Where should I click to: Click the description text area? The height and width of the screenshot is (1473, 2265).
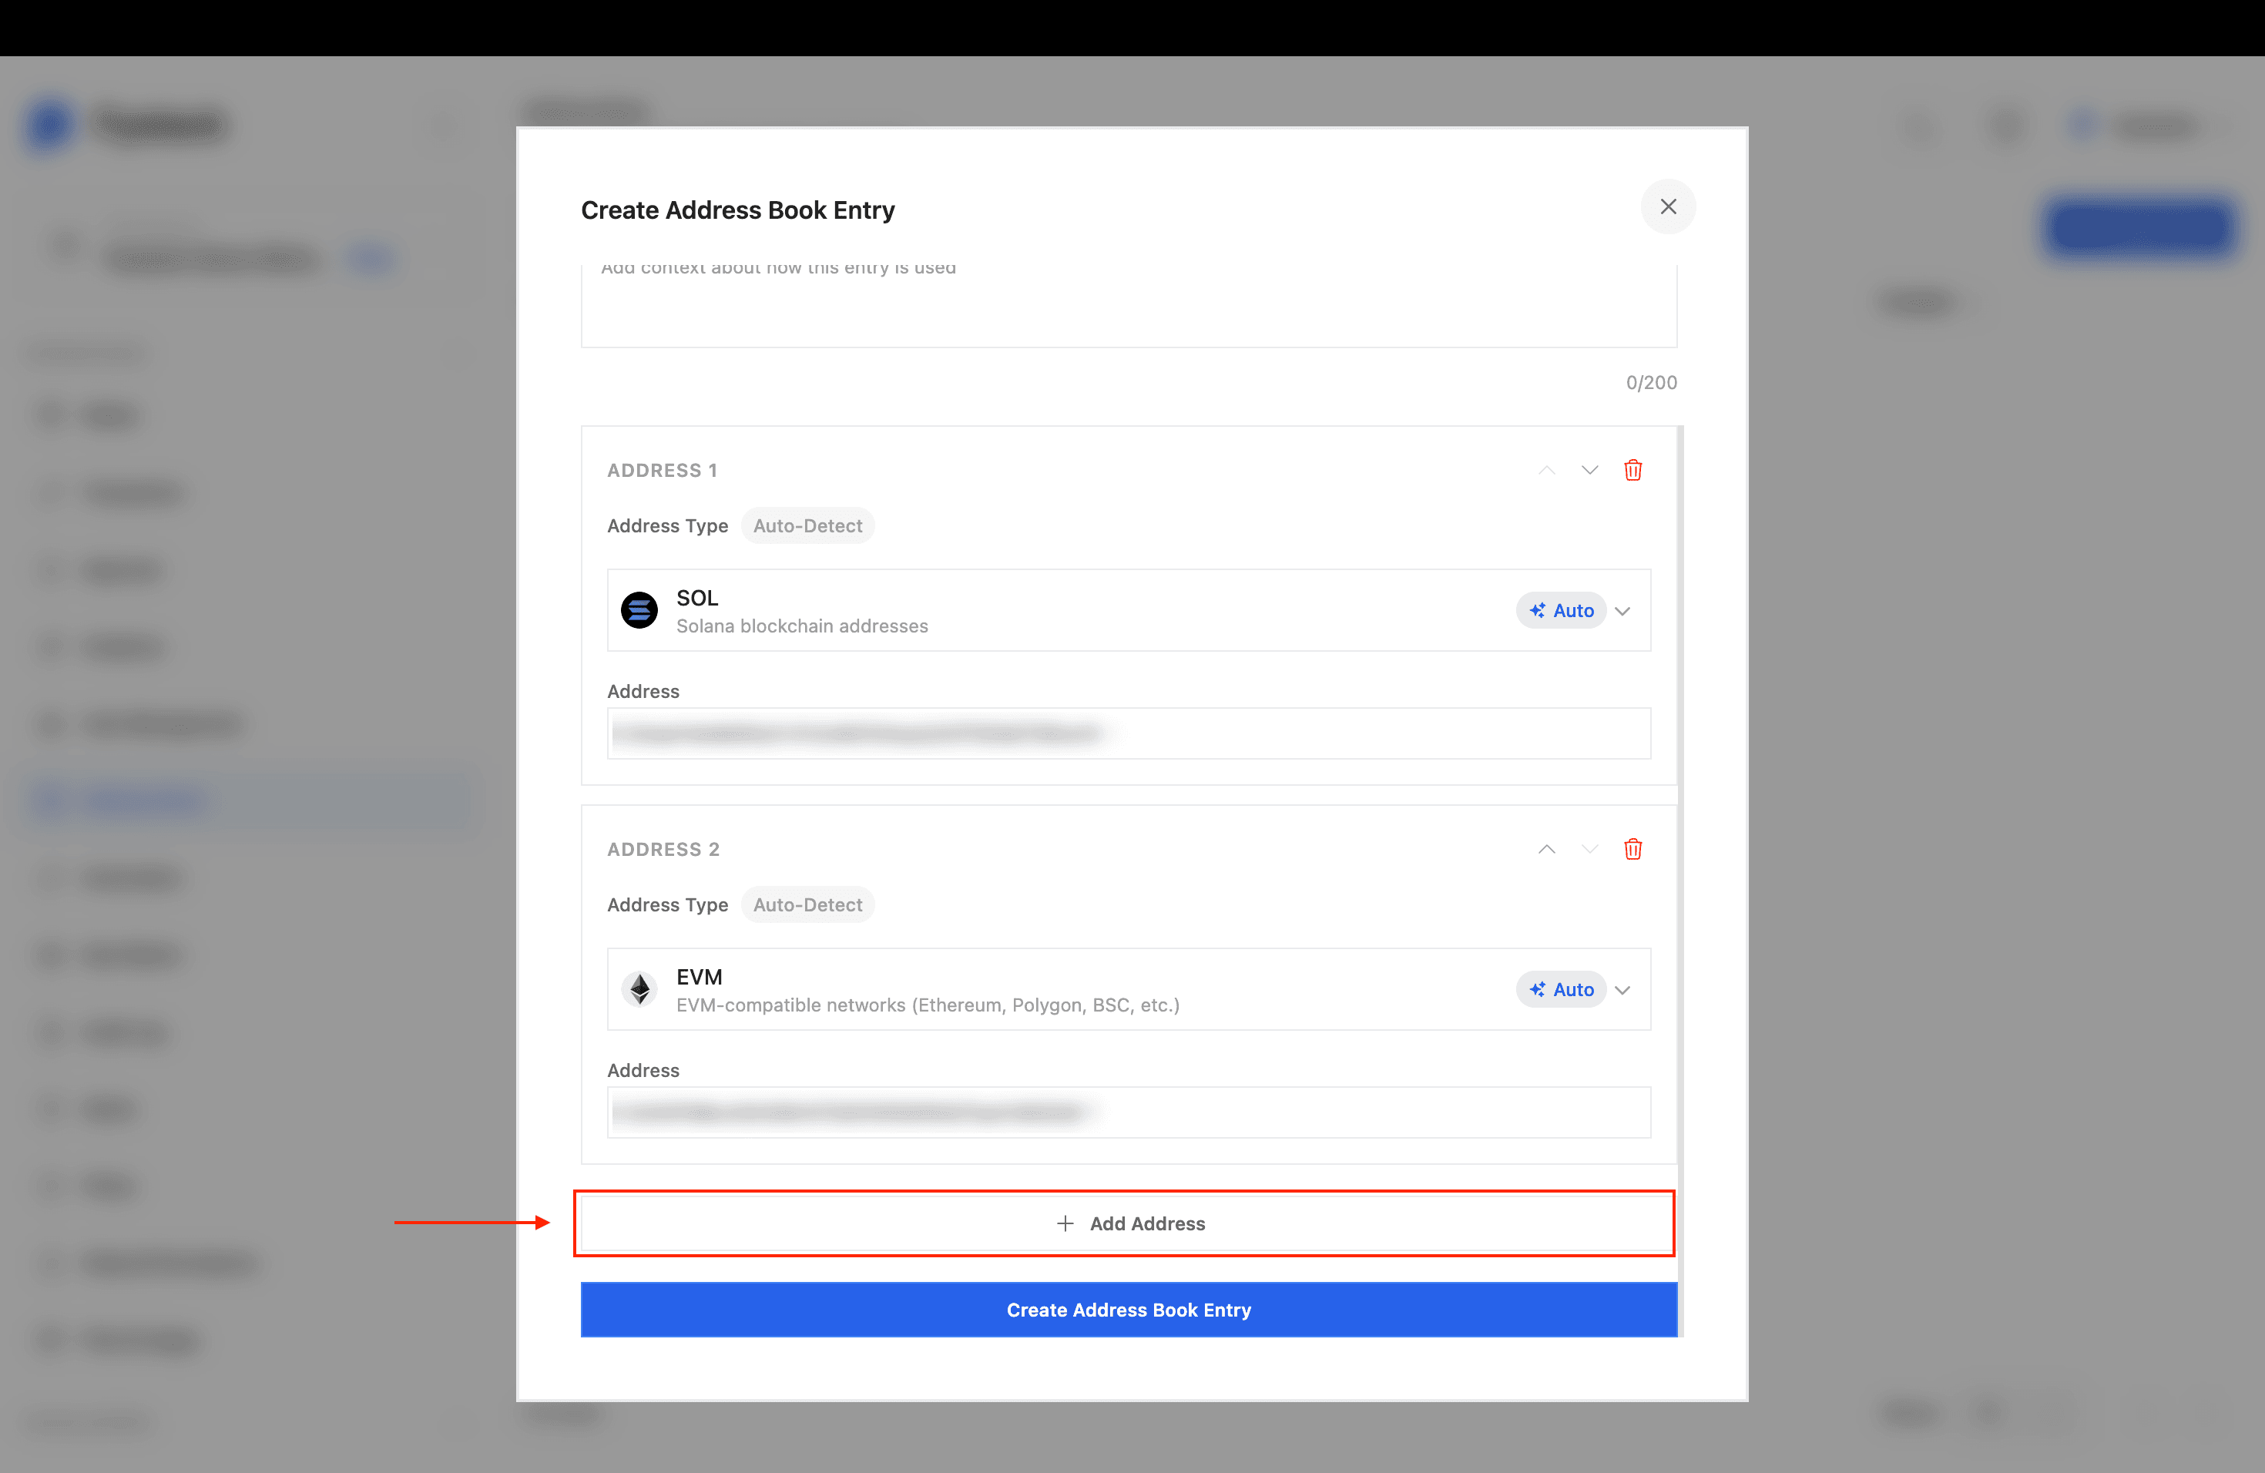1129,304
